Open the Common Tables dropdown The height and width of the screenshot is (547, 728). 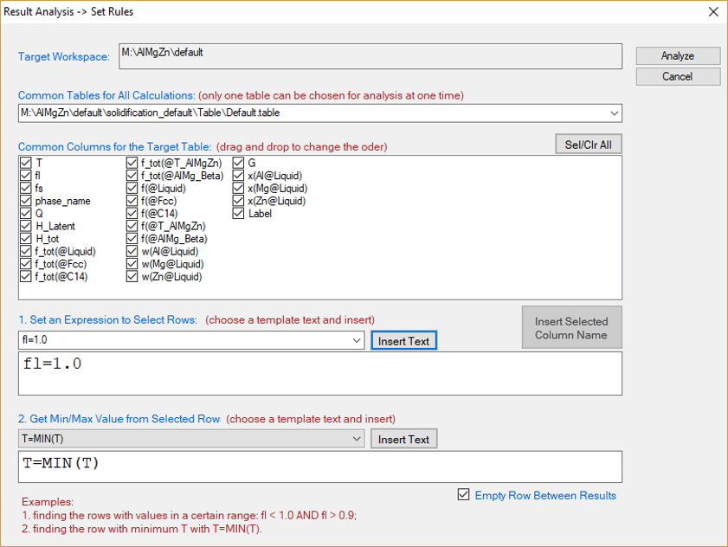tap(614, 113)
